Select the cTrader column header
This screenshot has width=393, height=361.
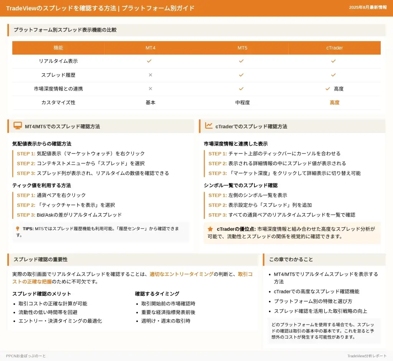coord(334,48)
